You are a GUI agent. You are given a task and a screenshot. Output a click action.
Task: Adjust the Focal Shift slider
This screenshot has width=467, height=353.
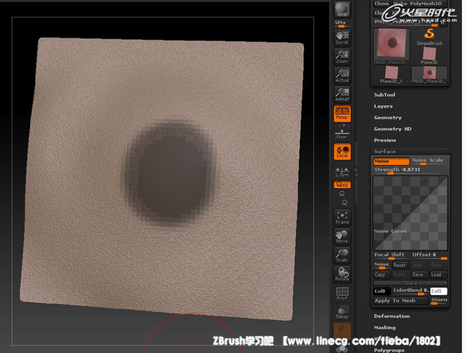(392, 255)
